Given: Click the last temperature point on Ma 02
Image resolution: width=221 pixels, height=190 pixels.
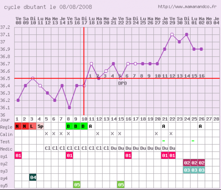Looking at the screenshot, I should tap(202, 49).
